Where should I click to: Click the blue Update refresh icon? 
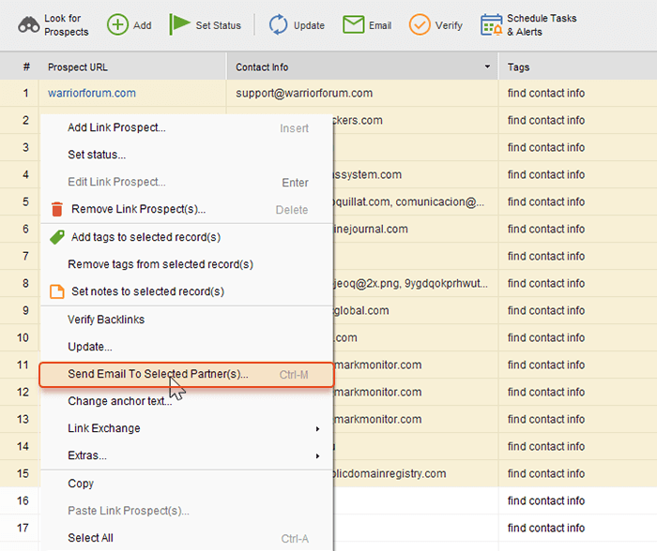278,24
